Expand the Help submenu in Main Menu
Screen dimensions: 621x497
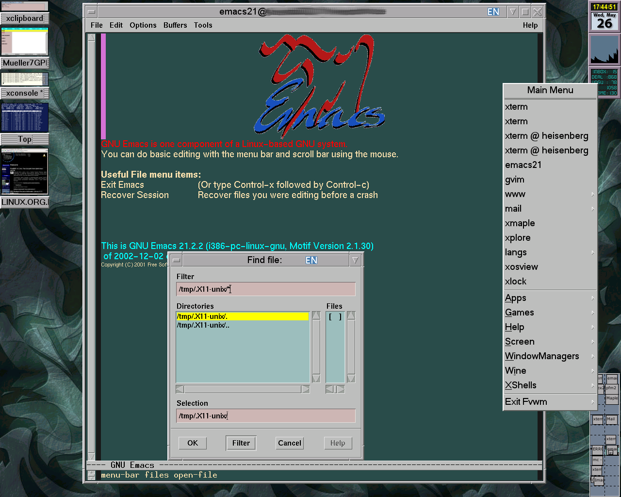550,327
